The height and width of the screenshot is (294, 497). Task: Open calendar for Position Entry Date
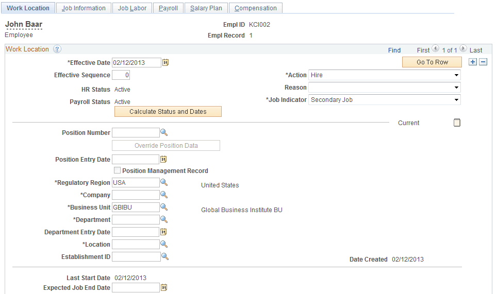tap(163, 159)
